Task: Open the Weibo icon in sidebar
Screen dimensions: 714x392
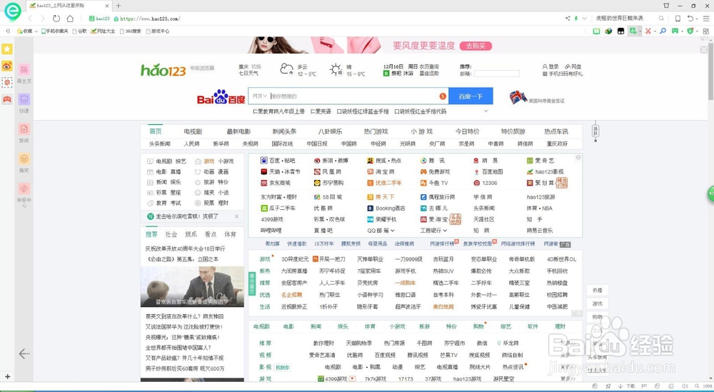Action: [x=7, y=66]
